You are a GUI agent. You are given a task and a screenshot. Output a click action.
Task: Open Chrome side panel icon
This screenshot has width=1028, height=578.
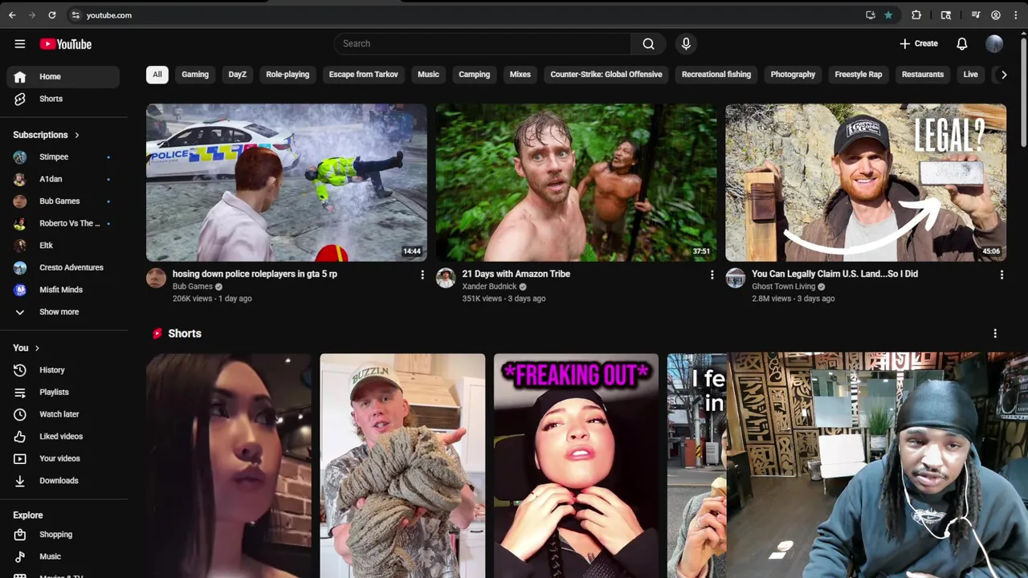[x=946, y=15]
